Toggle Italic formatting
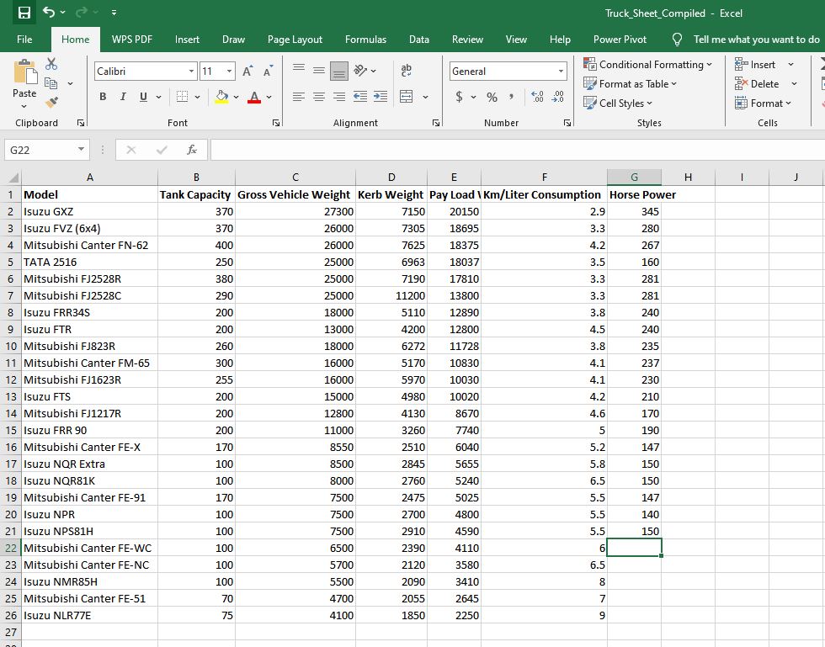 (x=123, y=97)
